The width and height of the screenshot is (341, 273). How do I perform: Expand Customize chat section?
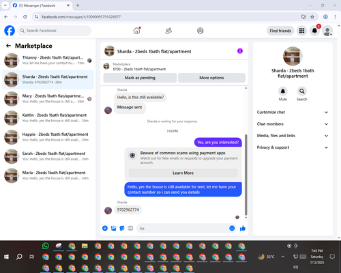(293, 112)
